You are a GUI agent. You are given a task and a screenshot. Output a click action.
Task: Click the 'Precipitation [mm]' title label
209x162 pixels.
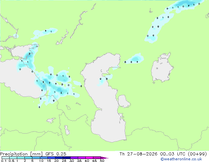[21, 154]
